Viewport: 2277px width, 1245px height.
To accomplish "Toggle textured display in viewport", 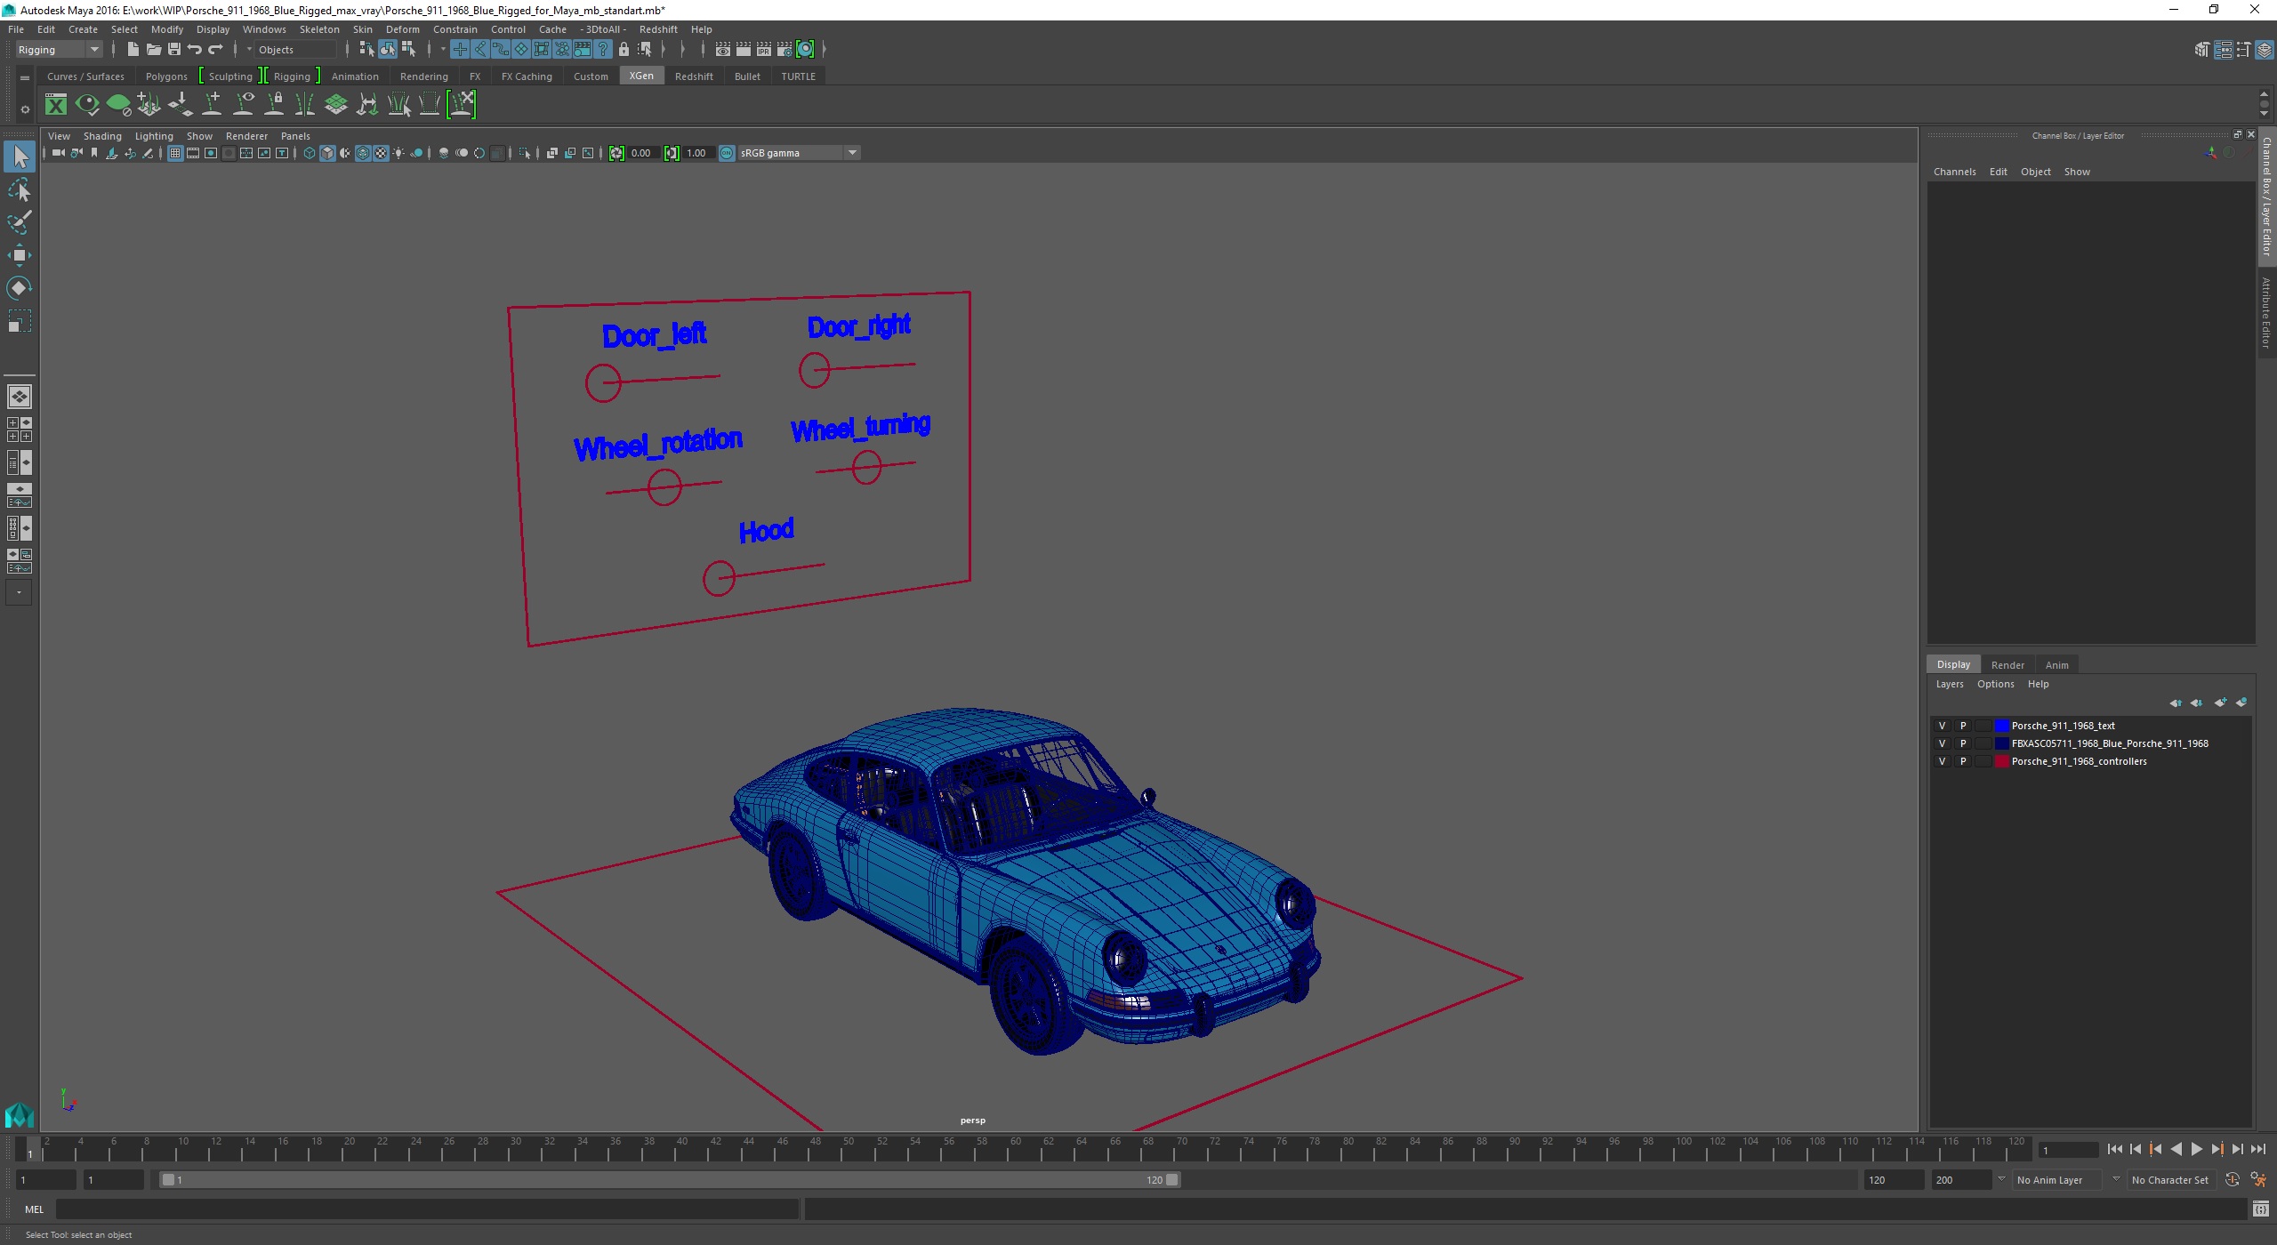I will pyautogui.click(x=381, y=153).
